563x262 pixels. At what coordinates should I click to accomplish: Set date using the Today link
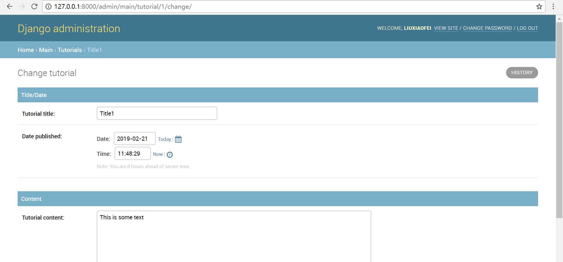click(x=164, y=139)
